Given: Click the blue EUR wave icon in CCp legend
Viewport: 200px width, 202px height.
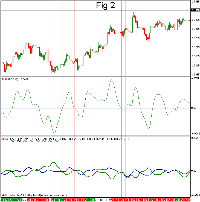Looking at the screenshot, I should click(x=19, y=141).
